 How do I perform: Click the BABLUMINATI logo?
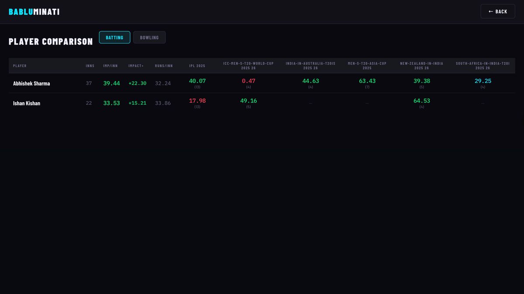coord(35,11)
